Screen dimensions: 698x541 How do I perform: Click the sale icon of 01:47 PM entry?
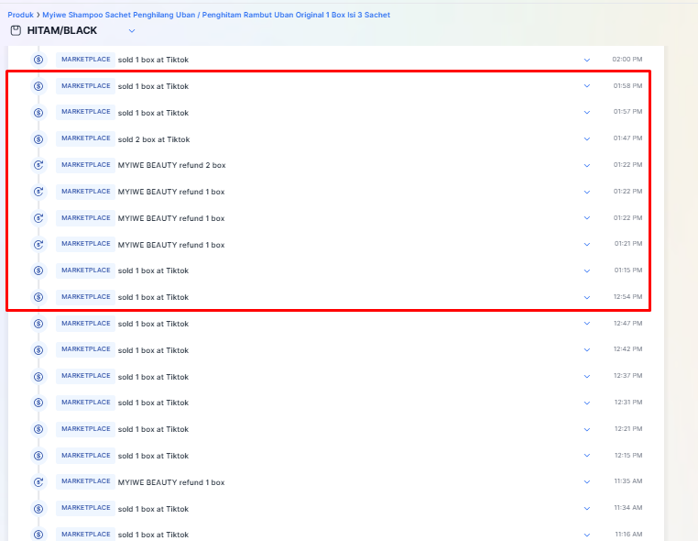pyautogui.click(x=38, y=139)
